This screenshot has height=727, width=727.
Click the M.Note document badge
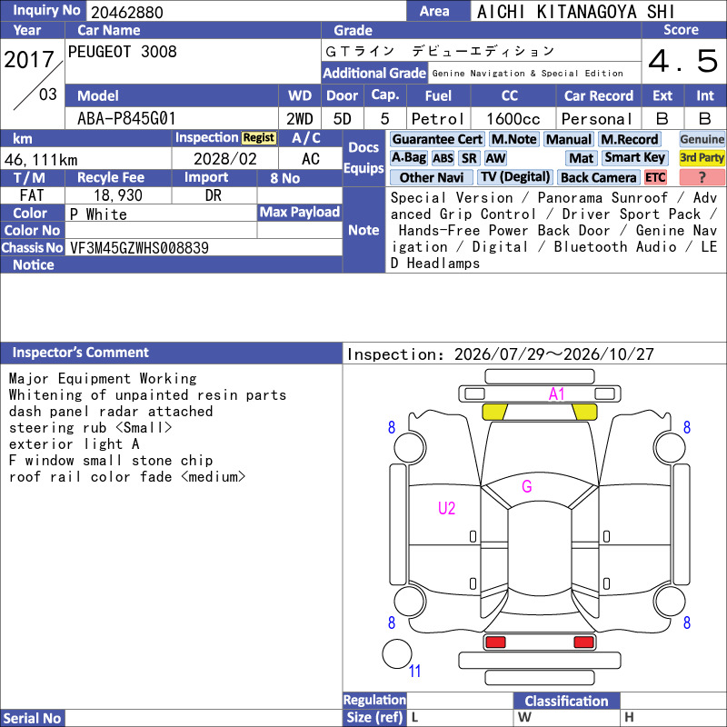tap(513, 139)
